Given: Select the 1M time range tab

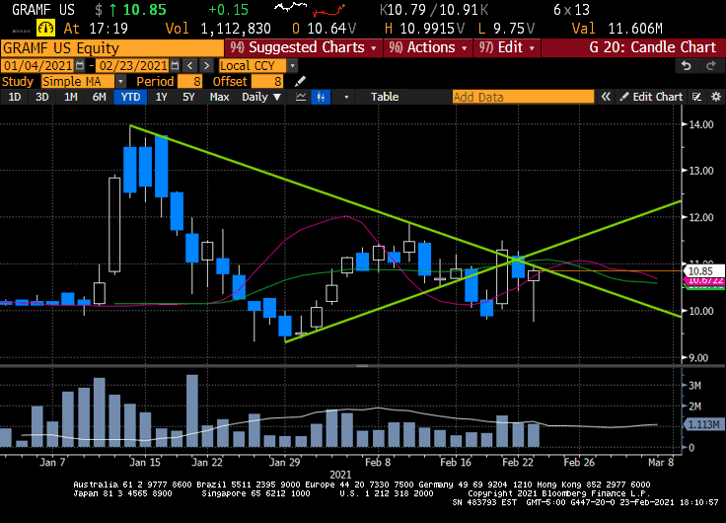Looking at the screenshot, I should pos(70,97).
